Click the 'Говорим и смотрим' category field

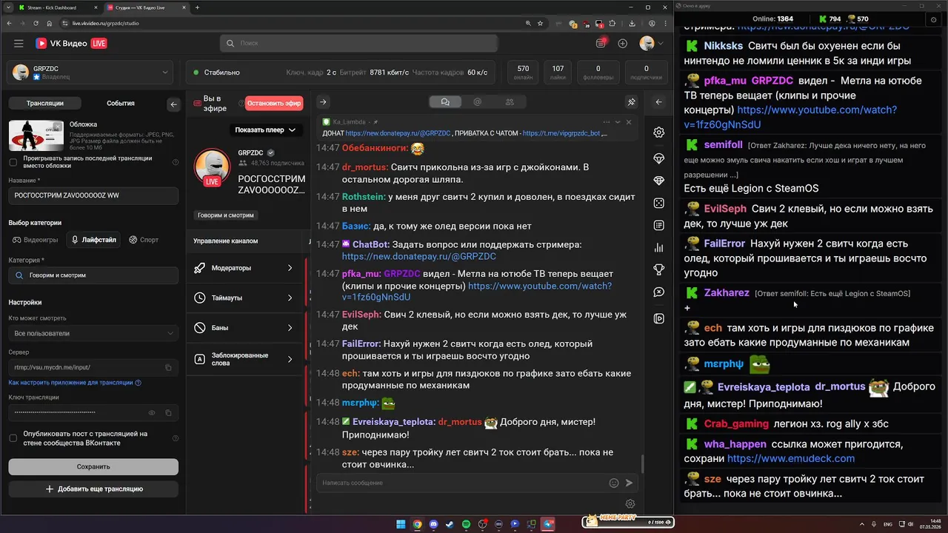tap(93, 275)
